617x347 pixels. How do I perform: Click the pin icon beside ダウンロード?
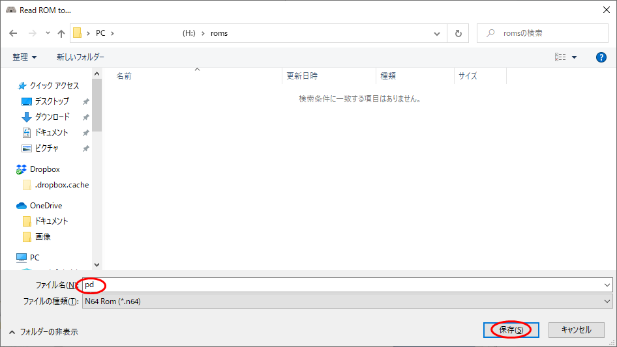85,117
